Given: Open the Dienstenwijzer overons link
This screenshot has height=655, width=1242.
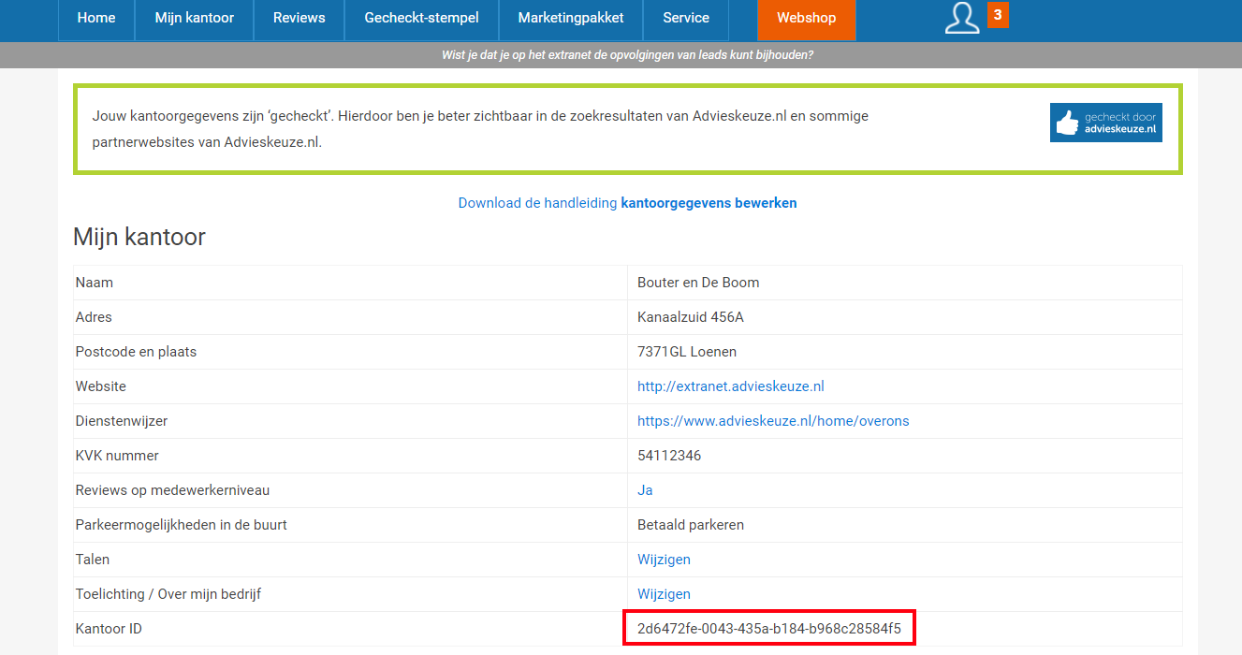Looking at the screenshot, I should pos(773,421).
